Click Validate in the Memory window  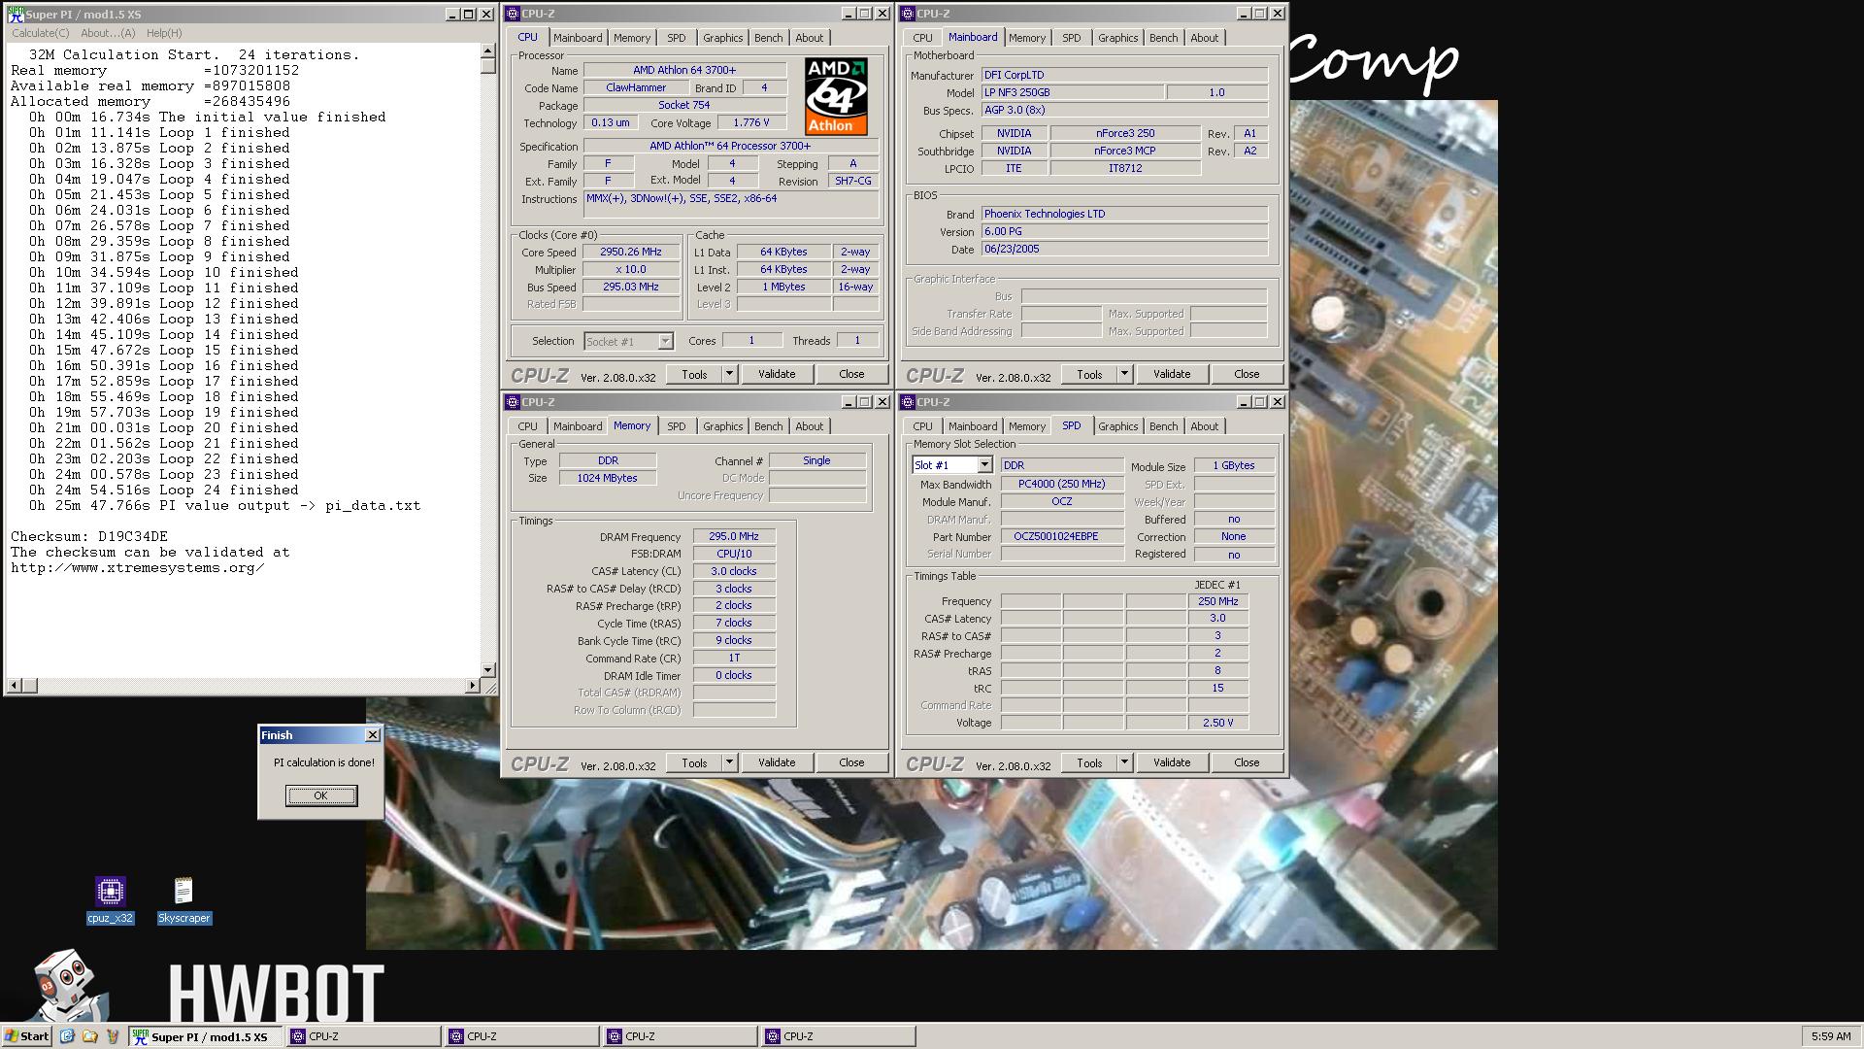(x=776, y=762)
